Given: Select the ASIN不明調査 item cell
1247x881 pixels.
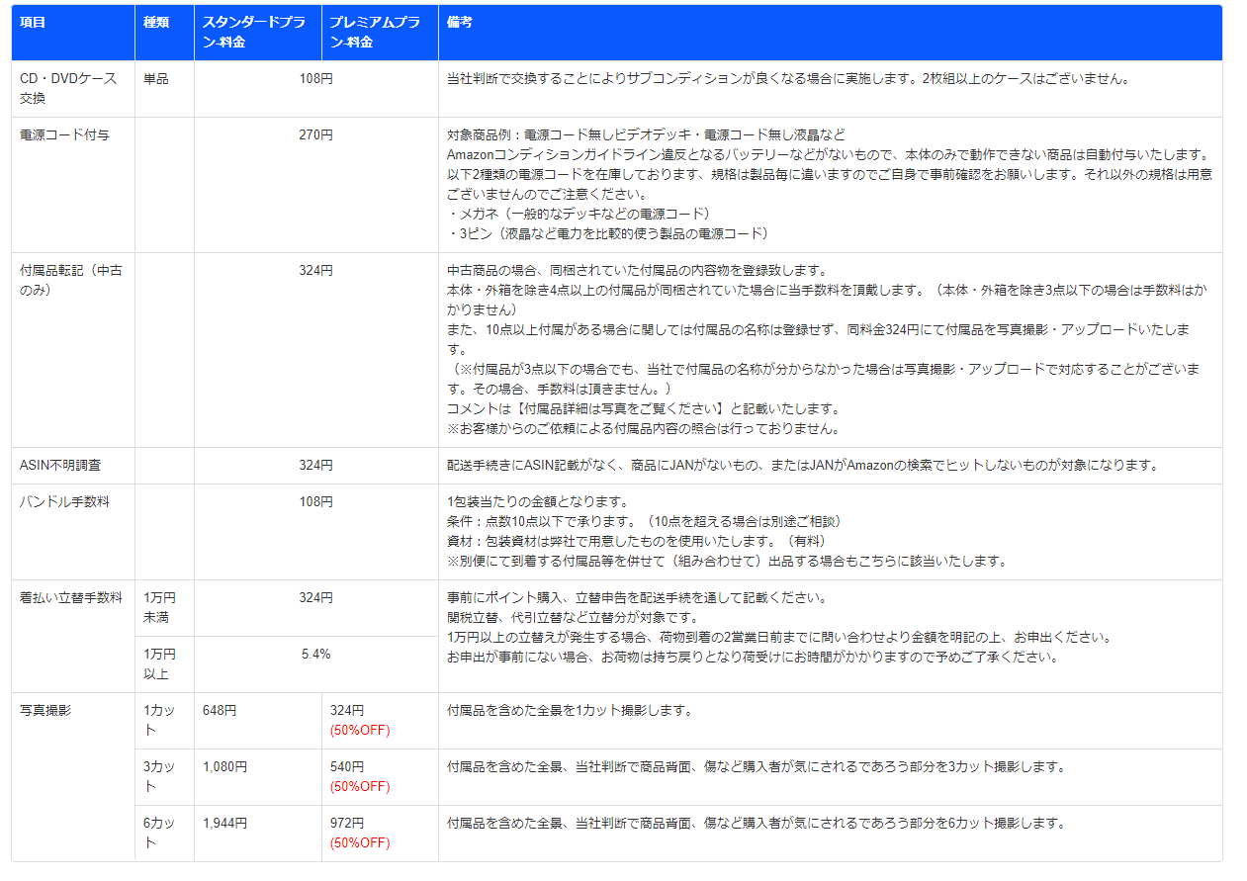Looking at the screenshot, I should tap(60, 465).
